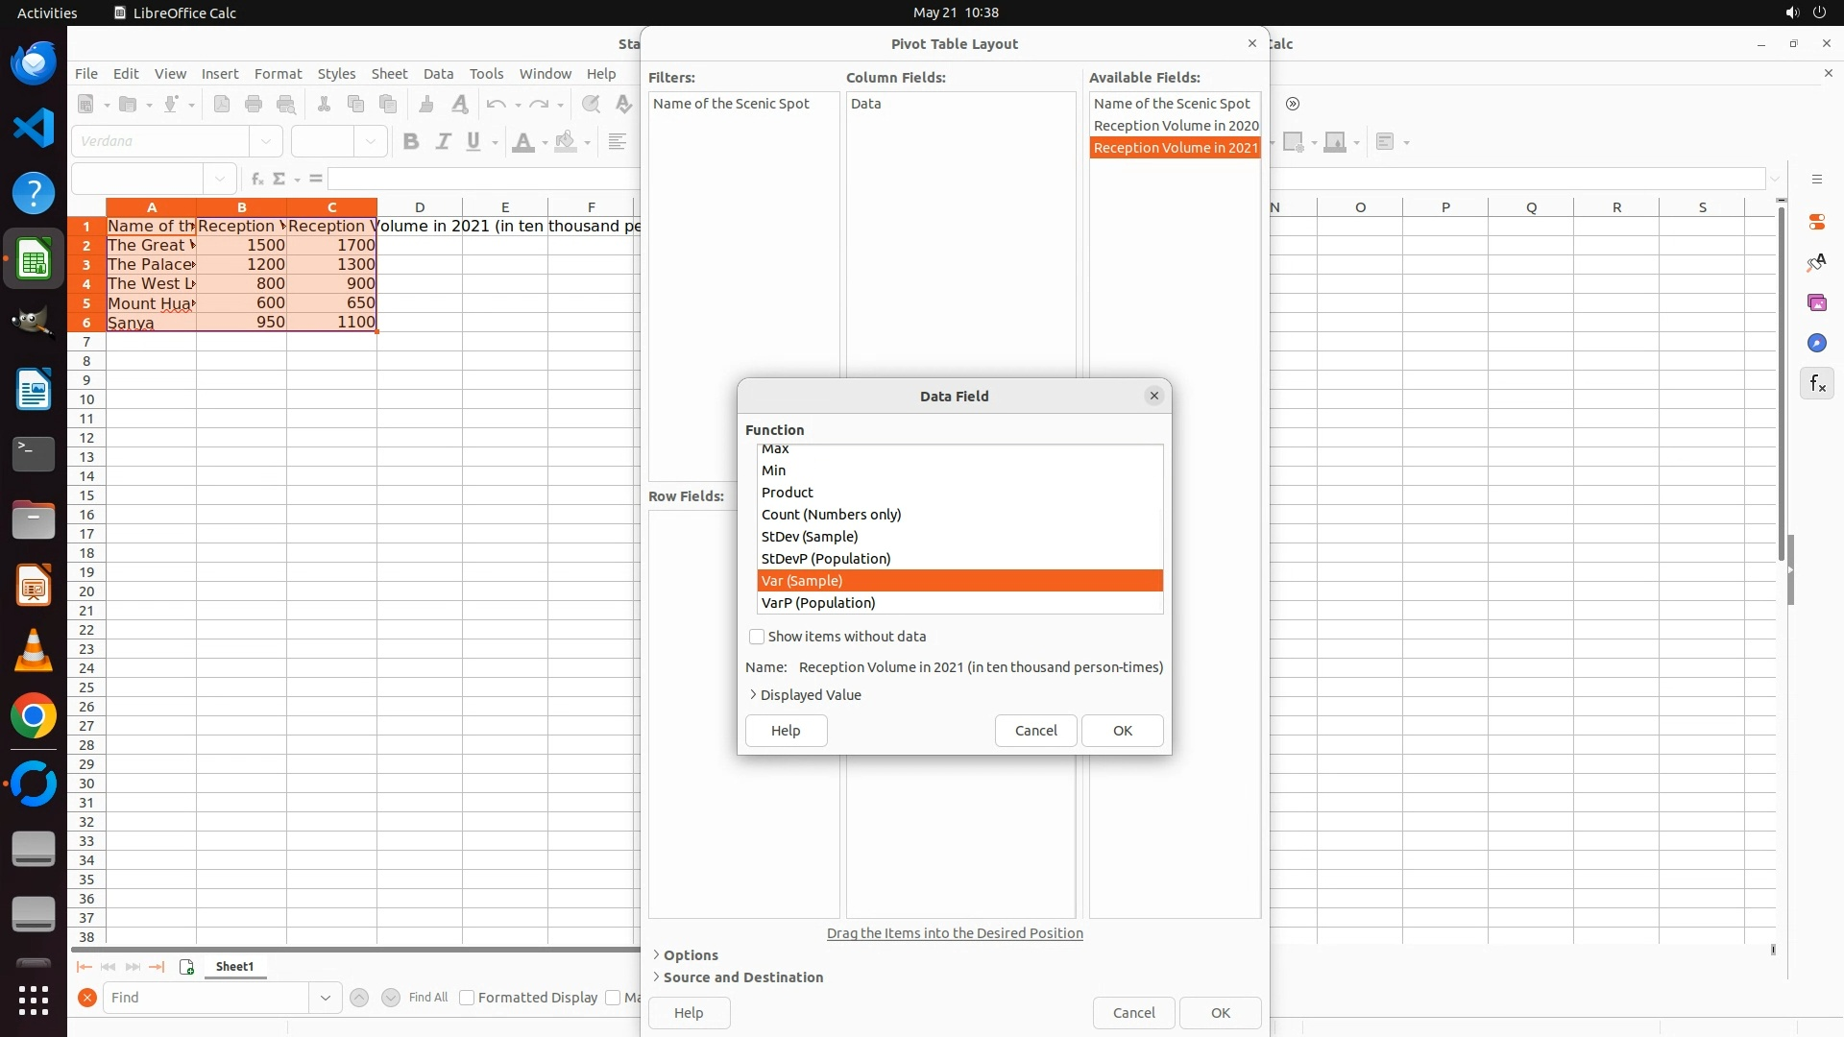The image size is (1844, 1037).
Task: Open the font name dropdown
Action: coord(266,142)
